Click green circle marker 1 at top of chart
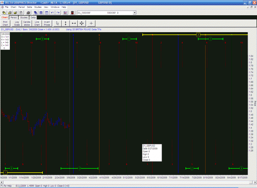Screen dimensions: 257x188 [x=129, y=39]
